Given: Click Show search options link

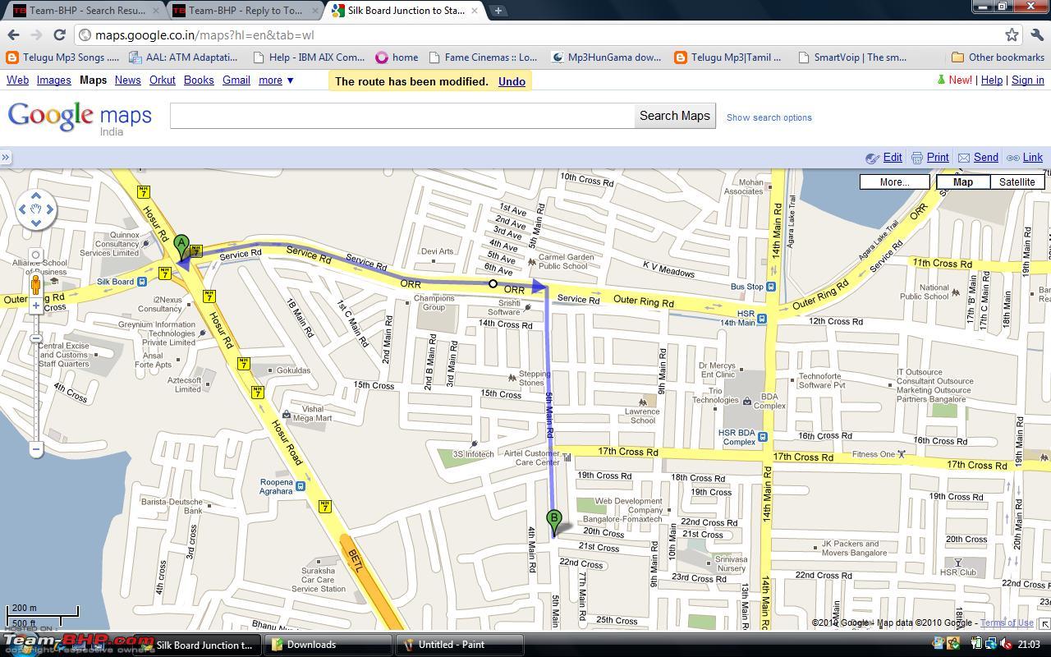Looking at the screenshot, I should (x=769, y=117).
